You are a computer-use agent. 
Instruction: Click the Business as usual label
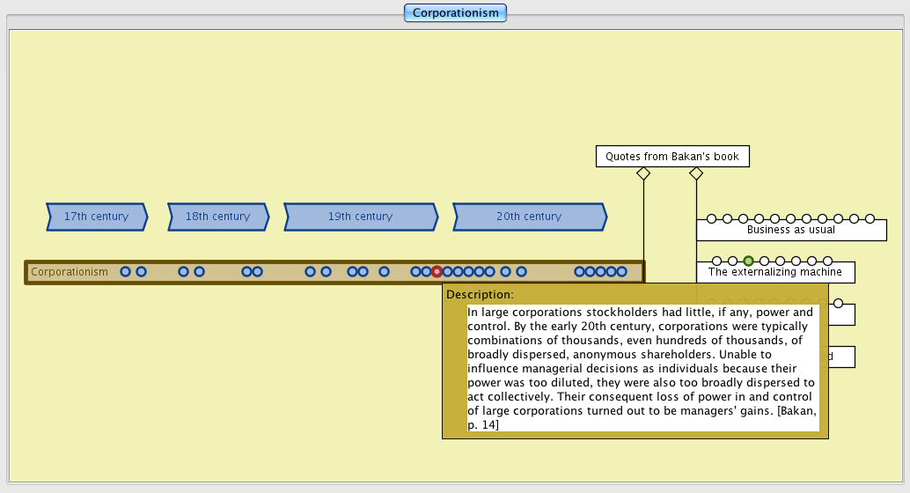click(790, 230)
